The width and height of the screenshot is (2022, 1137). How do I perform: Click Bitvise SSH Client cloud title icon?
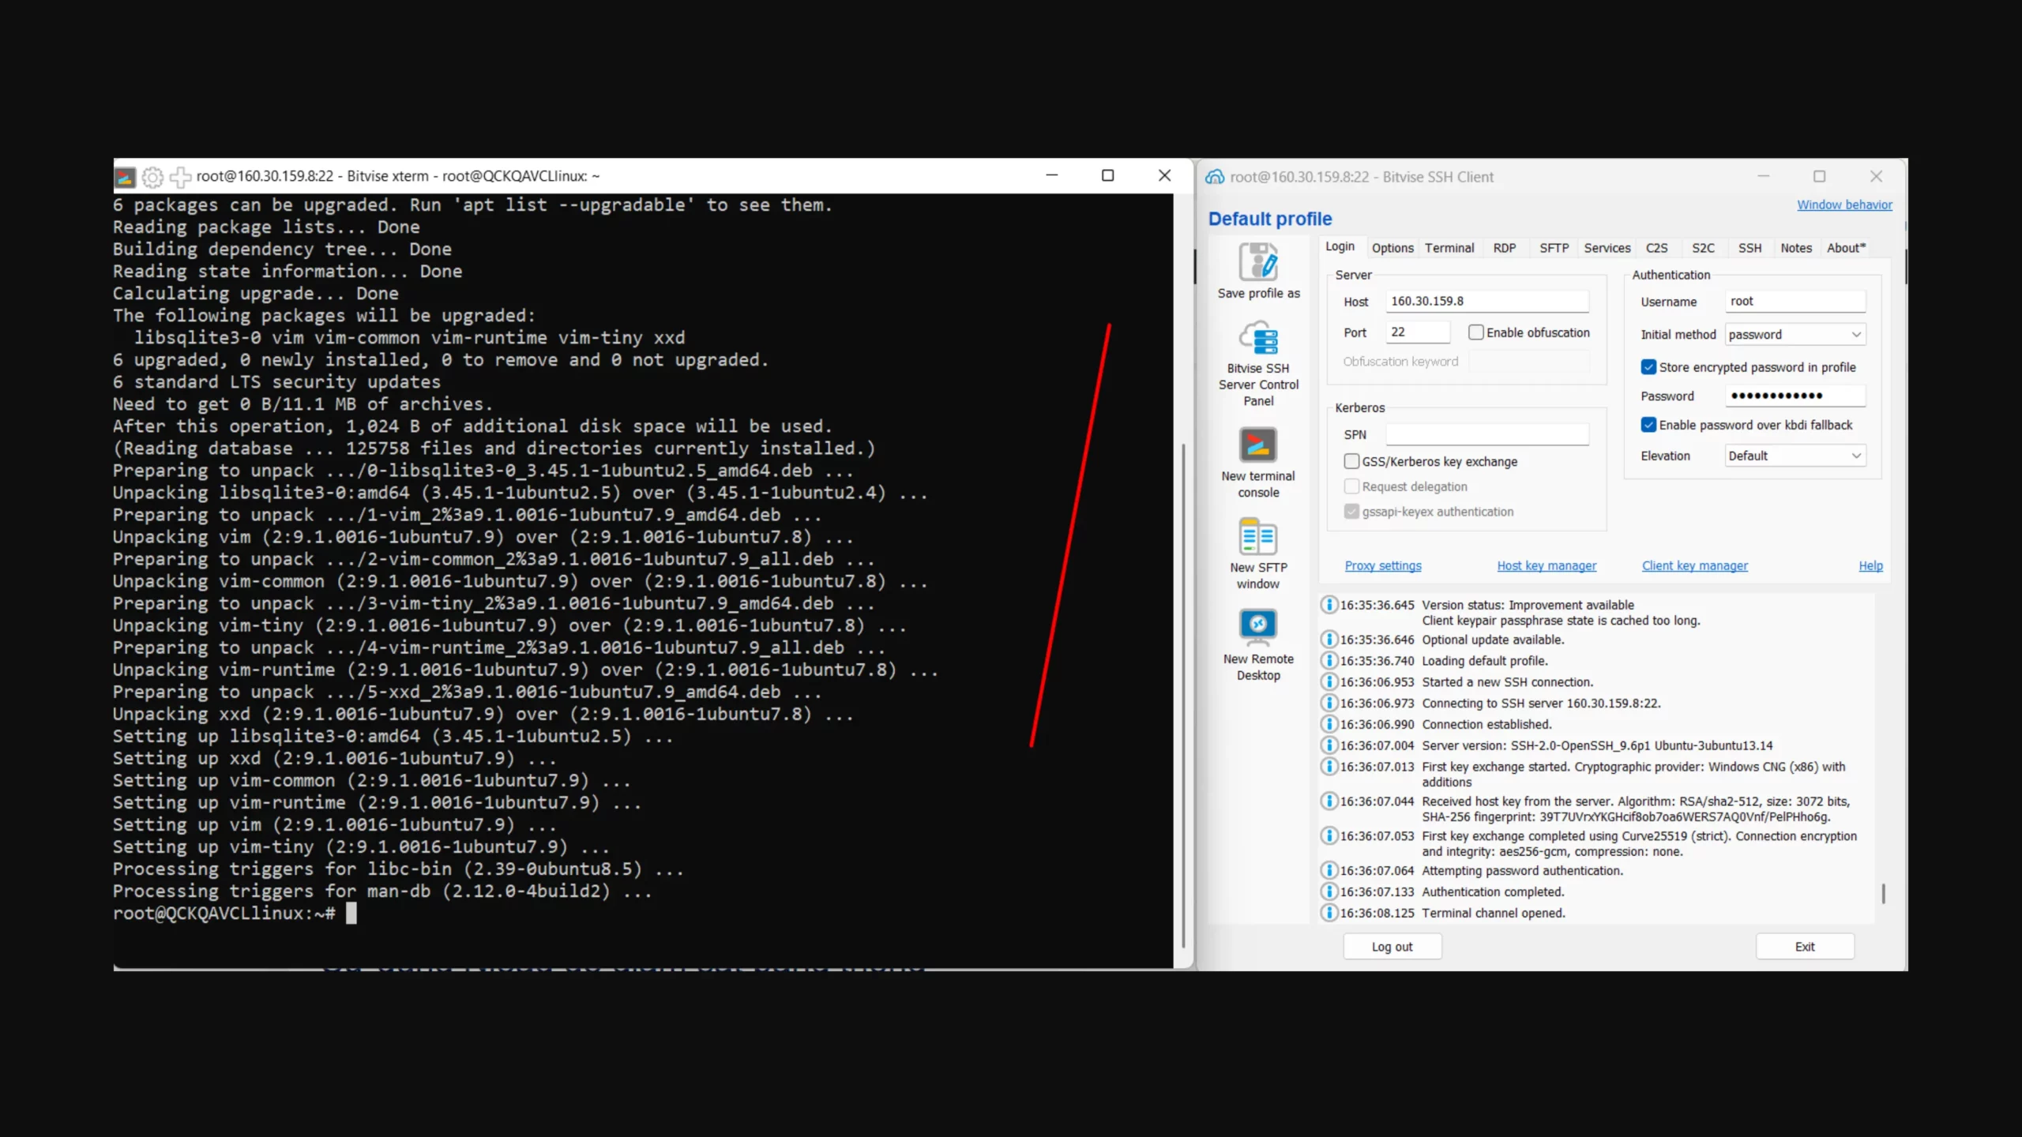pyautogui.click(x=1215, y=177)
